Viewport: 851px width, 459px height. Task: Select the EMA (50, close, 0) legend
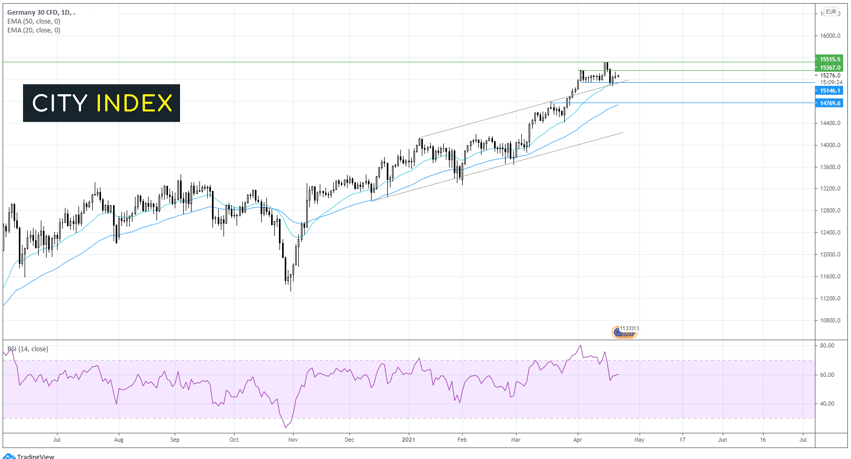pos(33,21)
